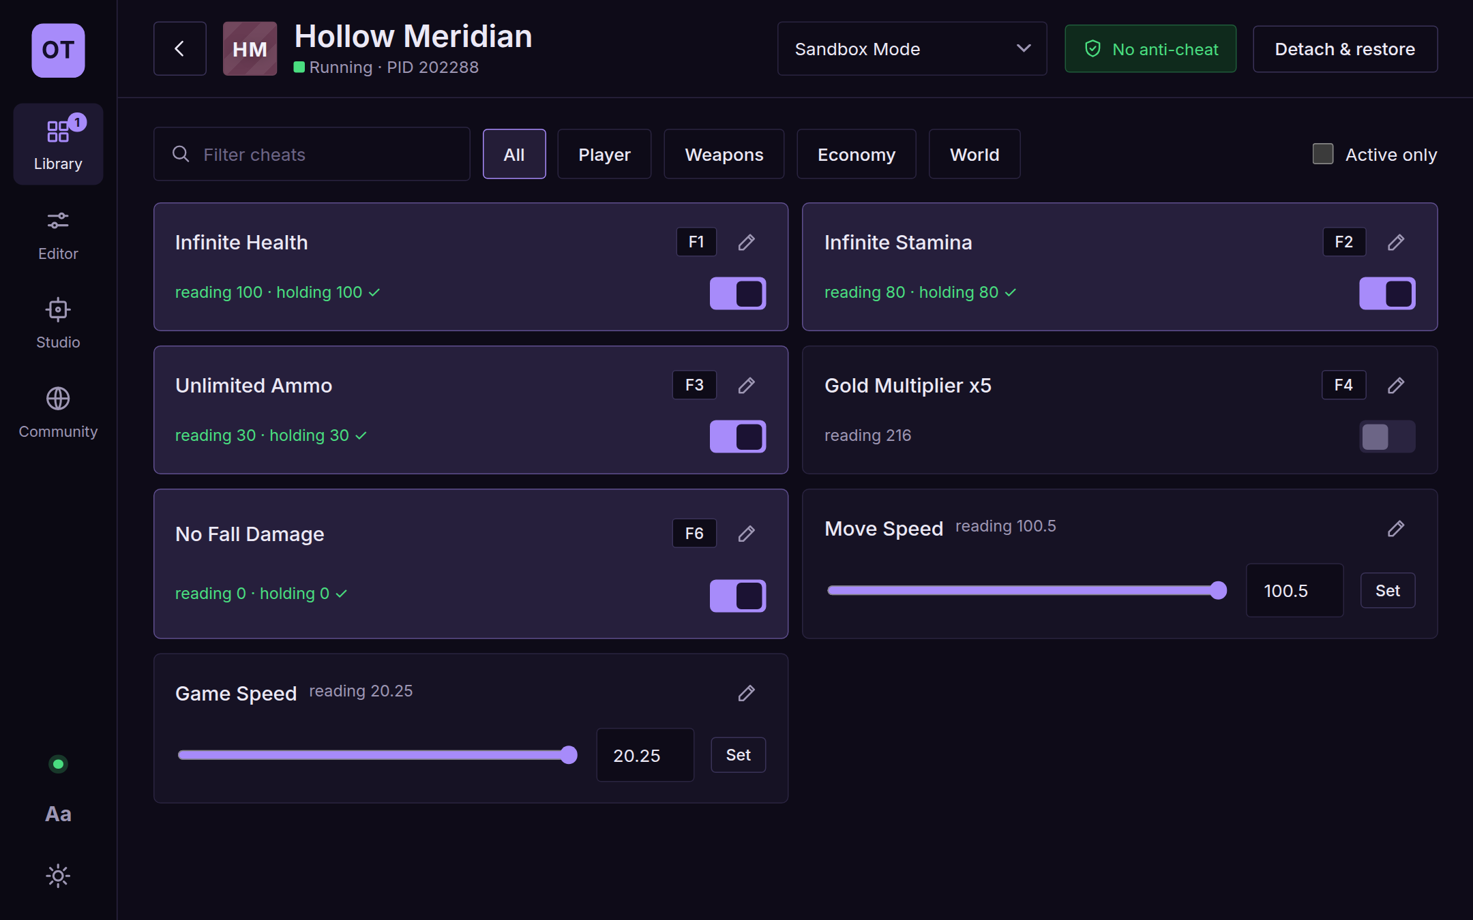Edit the No Fall Damage cheat
Image resolution: width=1473 pixels, height=920 pixels.
pos(747,534)
